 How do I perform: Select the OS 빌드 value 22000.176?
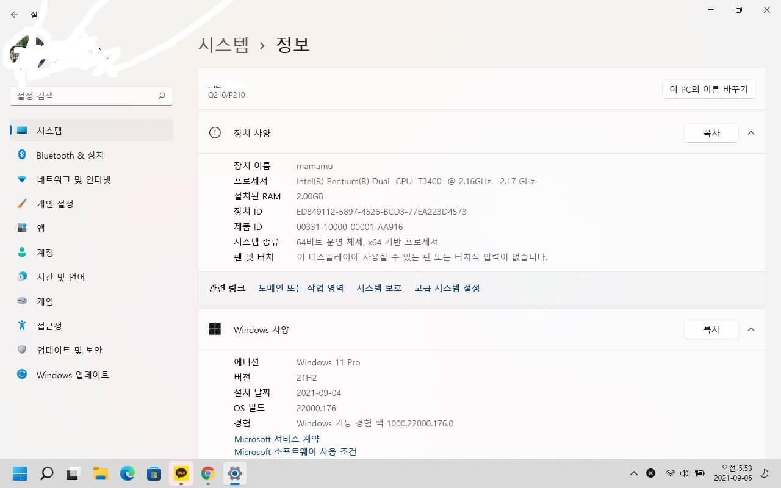pyautogui.click(x=316, y=408)
